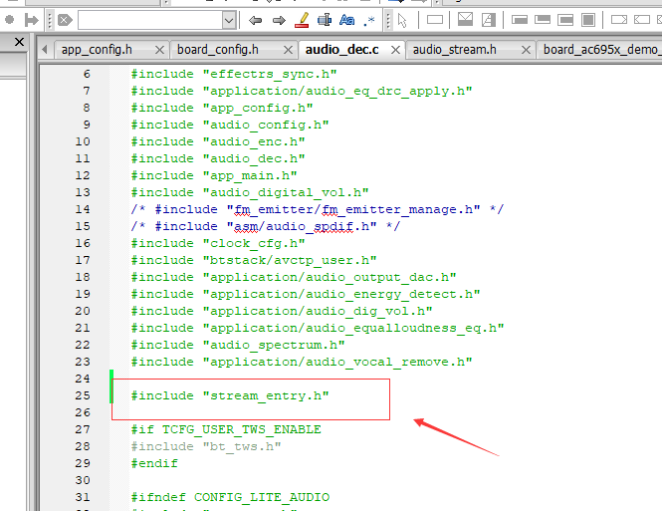Switch to the audio_stream.h tab
The height and width of the screenshot is (511, 662).
(x=455, y=50)
